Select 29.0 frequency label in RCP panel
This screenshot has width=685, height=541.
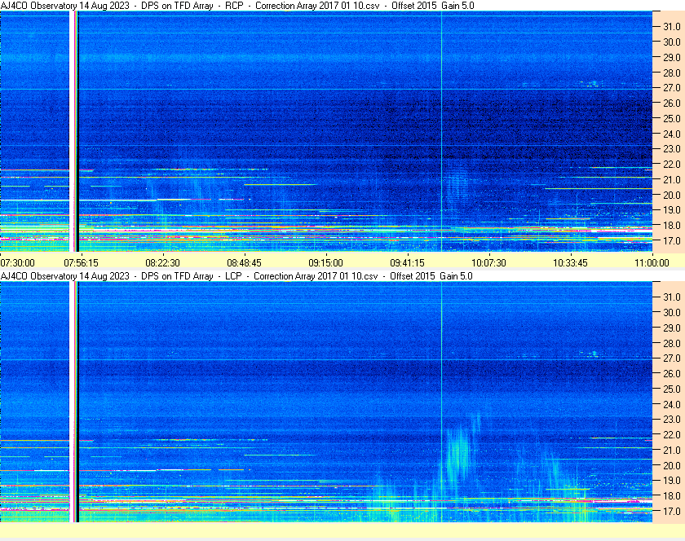tap(672, 57)
